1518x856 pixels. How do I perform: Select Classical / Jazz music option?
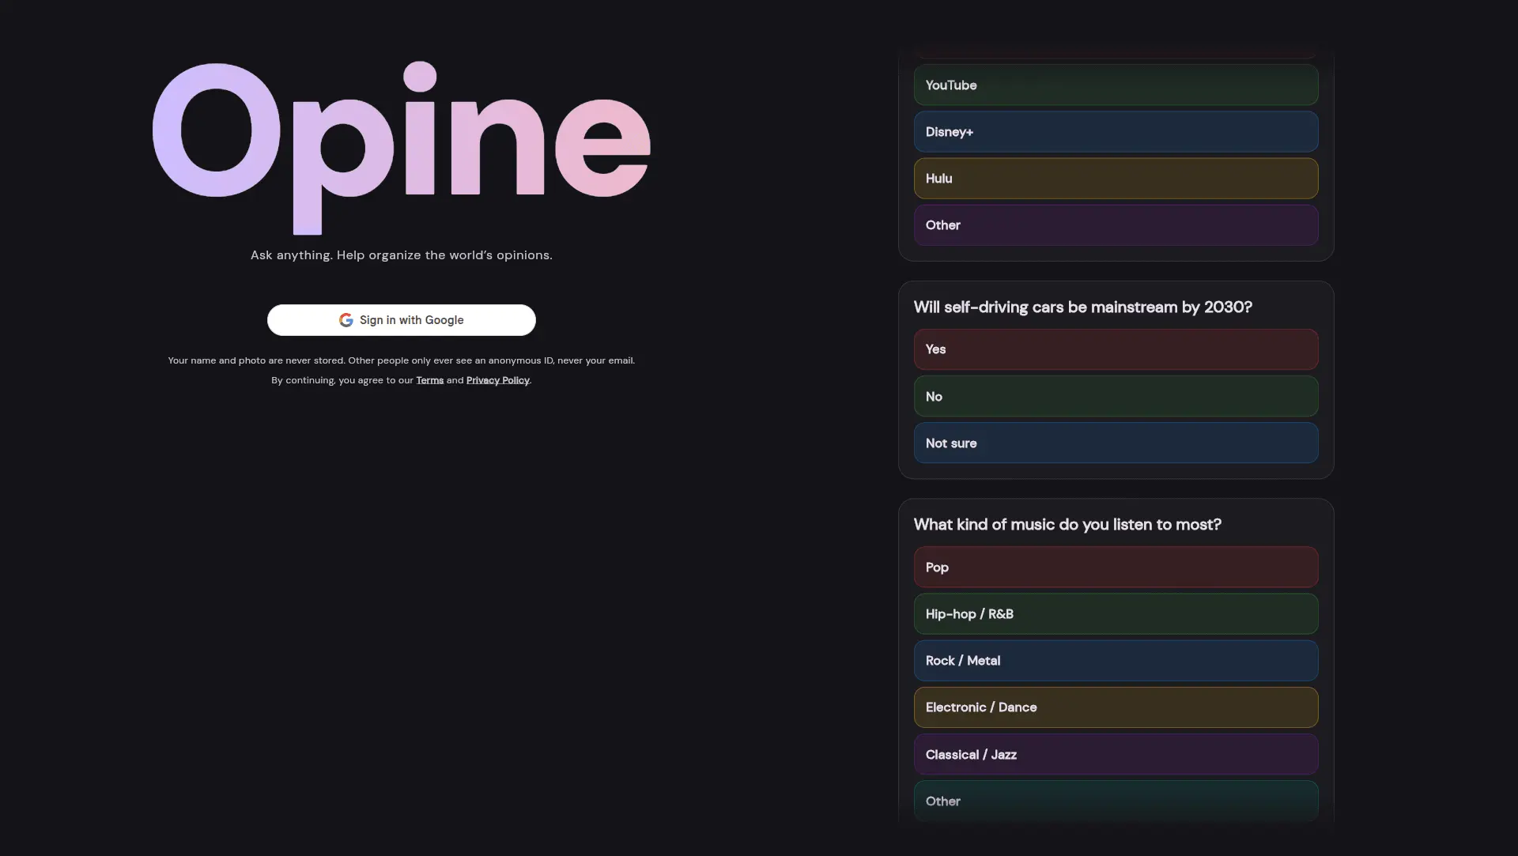1116,754
